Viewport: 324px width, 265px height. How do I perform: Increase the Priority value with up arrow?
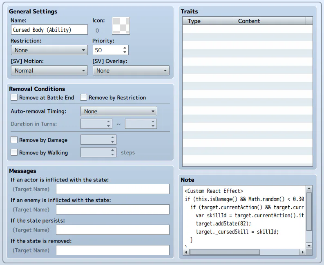125,48
